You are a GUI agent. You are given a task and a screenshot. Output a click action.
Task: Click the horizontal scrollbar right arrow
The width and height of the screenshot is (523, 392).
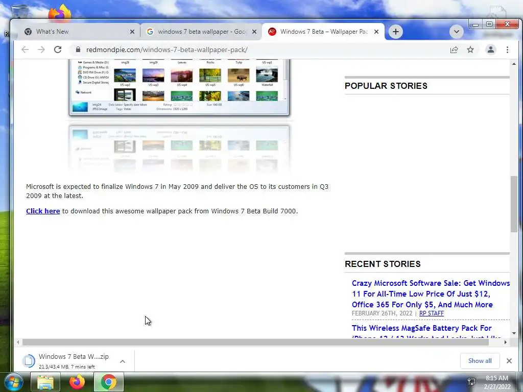click(x=505, y=342)
